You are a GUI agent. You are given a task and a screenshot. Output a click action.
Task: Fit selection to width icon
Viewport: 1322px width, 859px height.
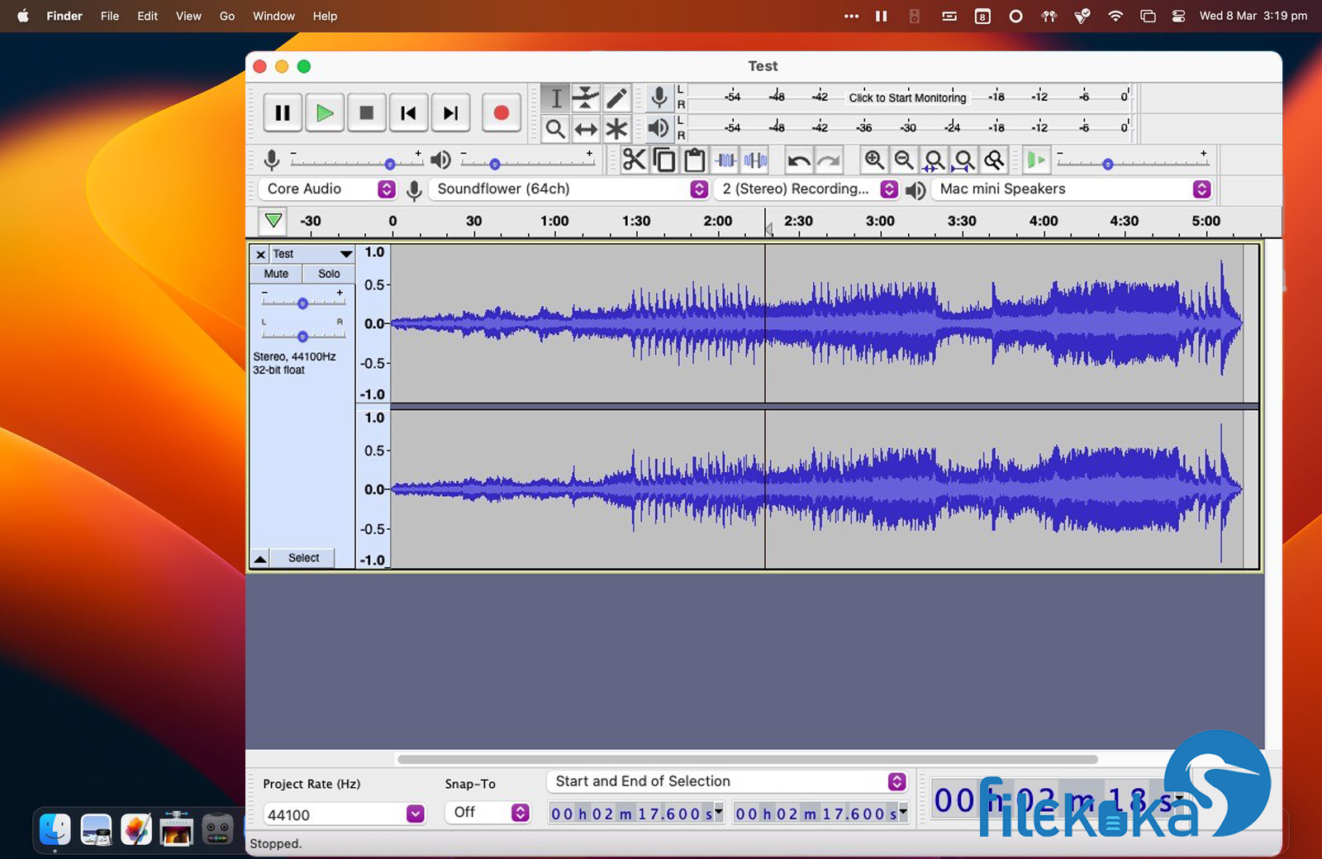click(x=934, y=160)
